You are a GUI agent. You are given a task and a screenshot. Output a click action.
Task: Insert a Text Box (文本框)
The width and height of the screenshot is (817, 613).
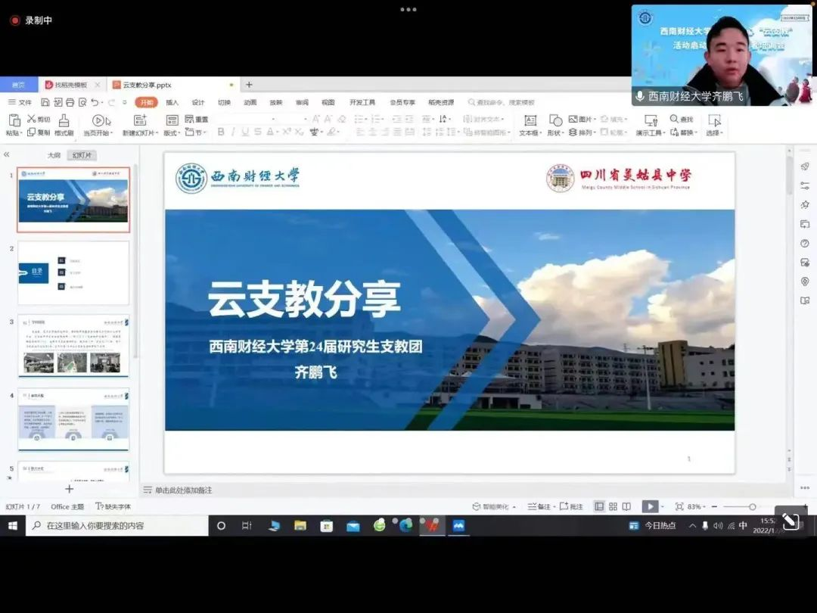(530, 120)
